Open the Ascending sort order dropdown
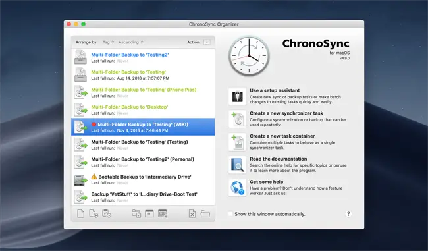428x251 pixels. point(131,42)
